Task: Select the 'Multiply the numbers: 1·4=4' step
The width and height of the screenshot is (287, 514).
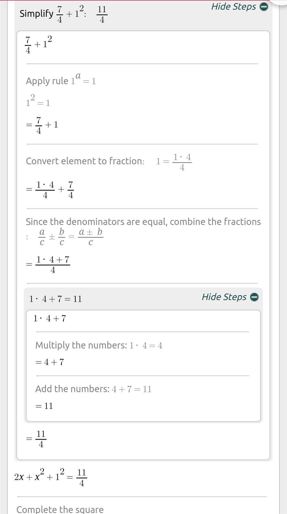Action: click(x=99, y=346)
